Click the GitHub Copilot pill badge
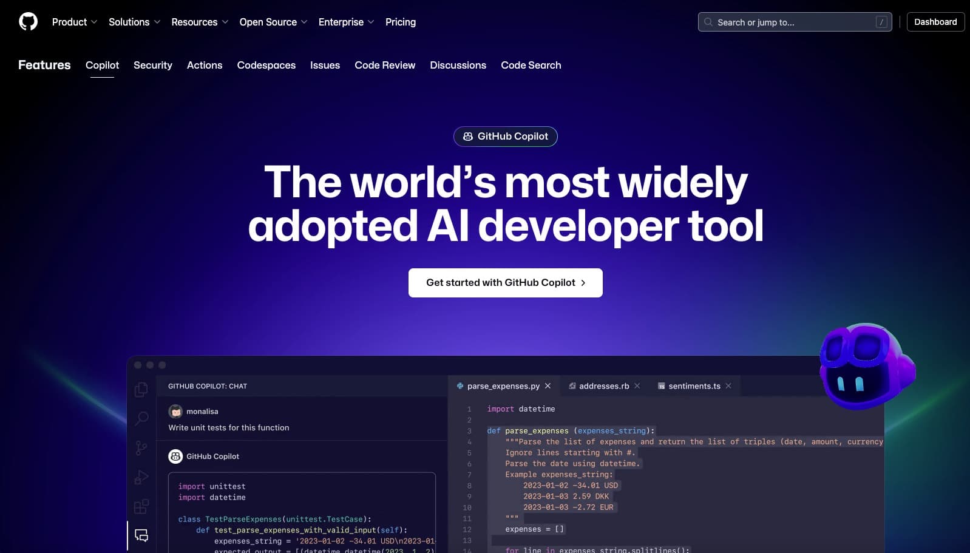970x553 pixels. point(506,137)
